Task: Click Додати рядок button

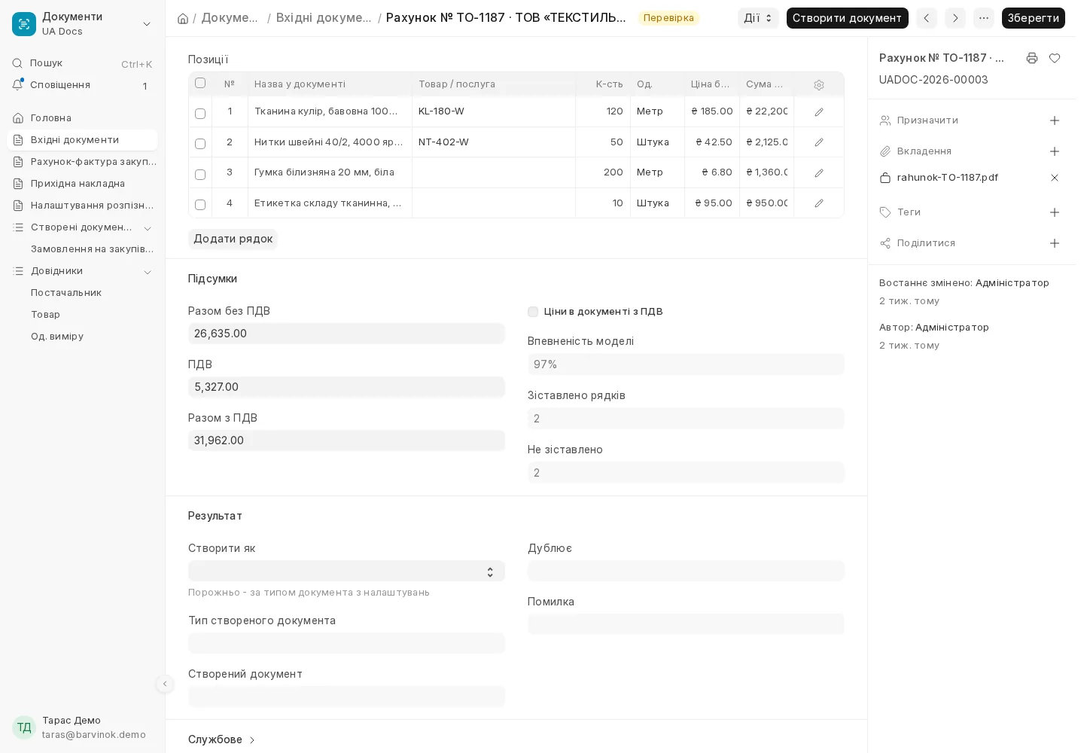Action: point(233,239)
